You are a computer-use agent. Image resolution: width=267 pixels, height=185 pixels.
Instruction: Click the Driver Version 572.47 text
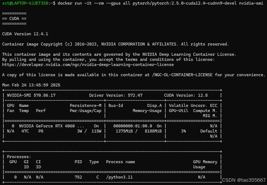click(116, 95)
